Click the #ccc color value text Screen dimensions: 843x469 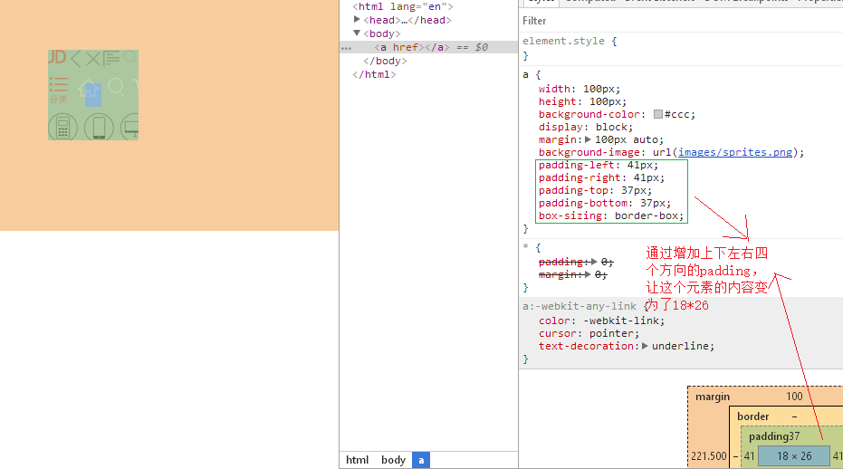click(x=677, y=114)
